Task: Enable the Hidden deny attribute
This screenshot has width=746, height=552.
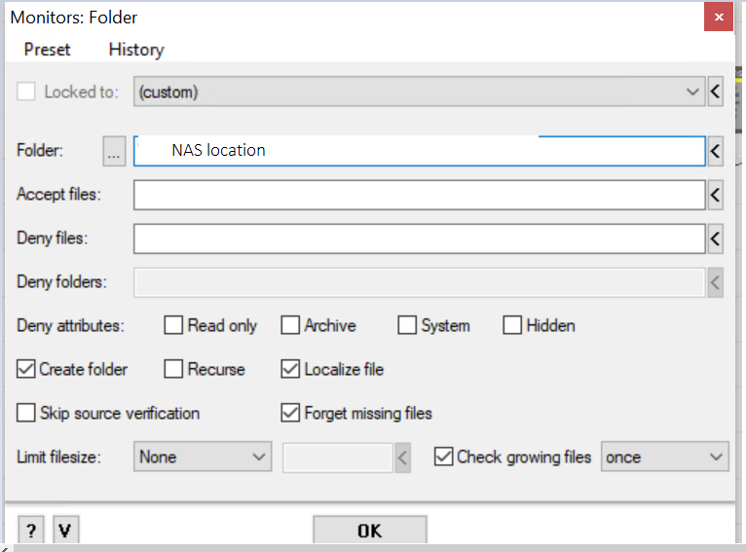Action: pos(512,326)
